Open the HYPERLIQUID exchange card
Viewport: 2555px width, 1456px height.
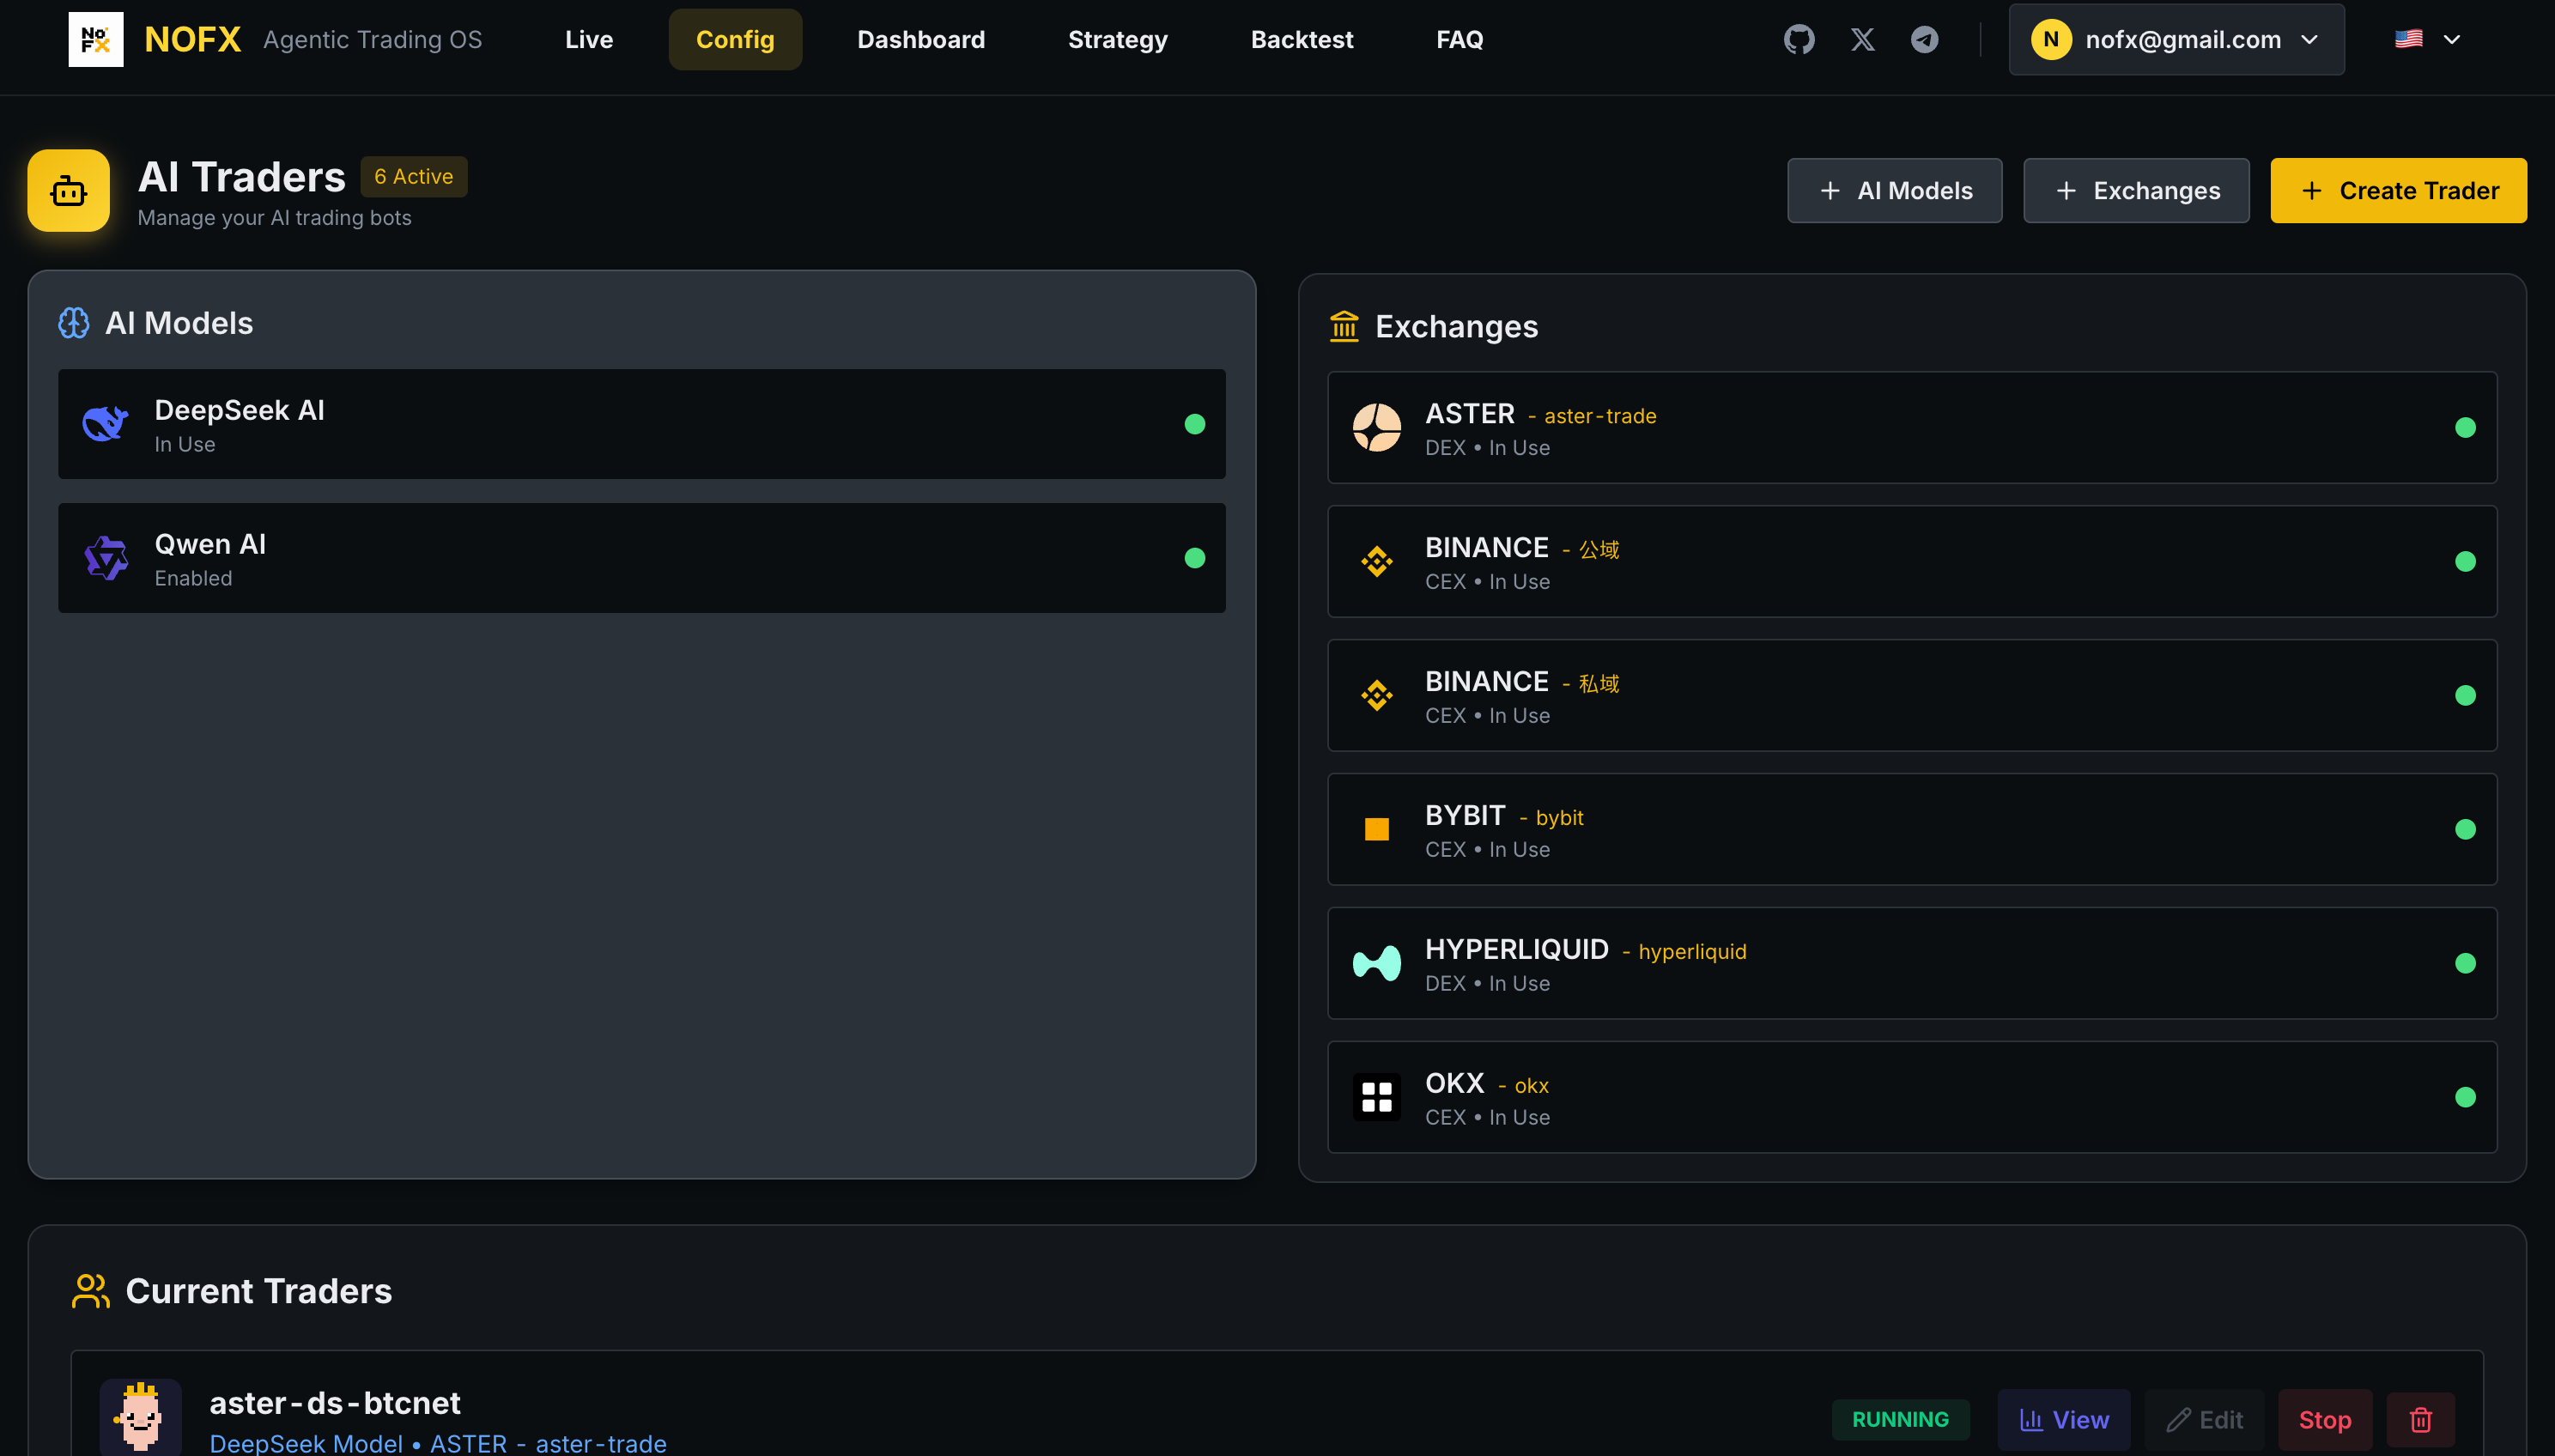click(x=1912, y=964)
